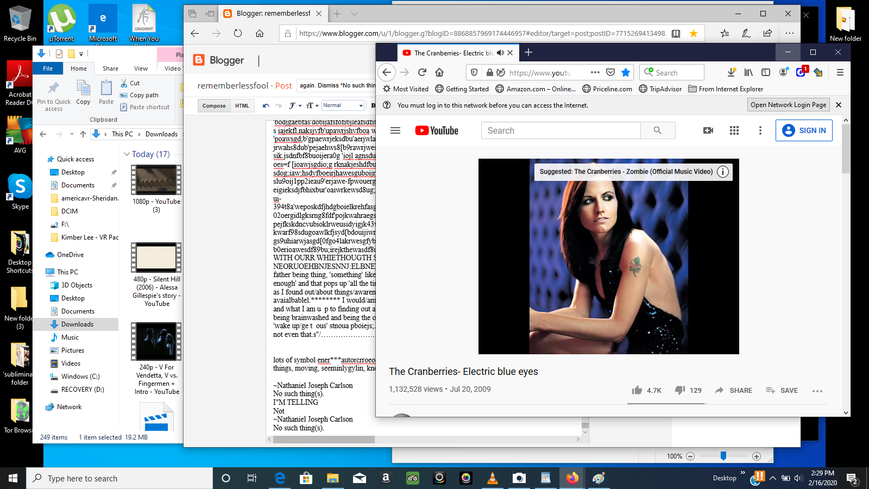Open Firefox library icon
This screenshot has height=489, width=869.
748,72
